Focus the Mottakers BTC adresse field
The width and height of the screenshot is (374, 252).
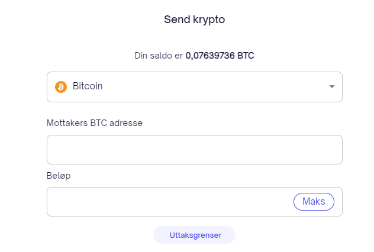coord(194,150)
